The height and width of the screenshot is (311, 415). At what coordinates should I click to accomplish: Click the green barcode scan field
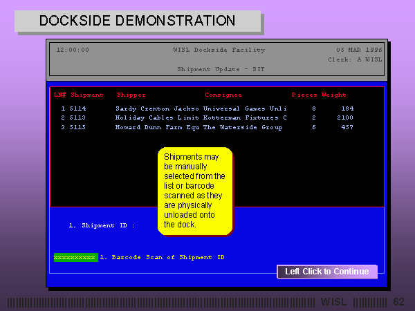(x=75, y=257)
